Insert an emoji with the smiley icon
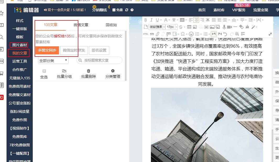This screenshot has width=279, height=162. pyautogui.click(x=192, y=33)
